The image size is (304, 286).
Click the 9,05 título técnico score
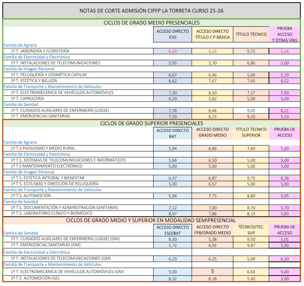(x=251, y=111)
